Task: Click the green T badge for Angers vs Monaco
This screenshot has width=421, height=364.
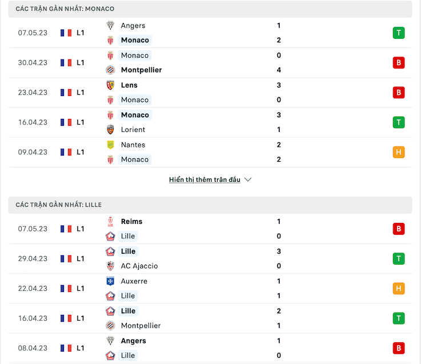Action: pos(399,33)
